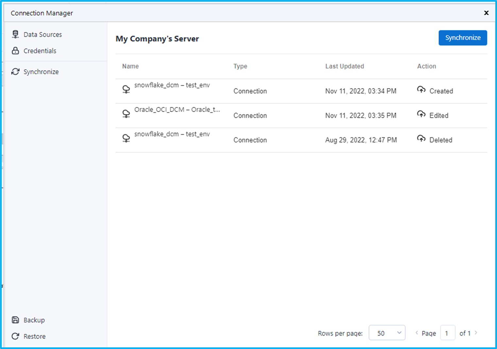Select the Synchronize arrows icon in sidebar
This screenshot has width=497, height=349.
(x=15, y=71)
